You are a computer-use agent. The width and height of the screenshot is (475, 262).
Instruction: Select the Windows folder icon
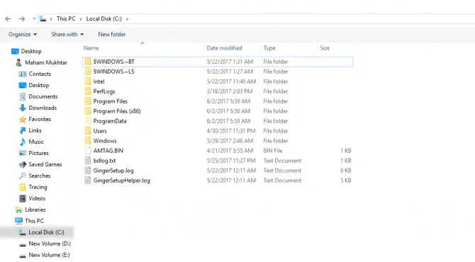tap(88, 141)
